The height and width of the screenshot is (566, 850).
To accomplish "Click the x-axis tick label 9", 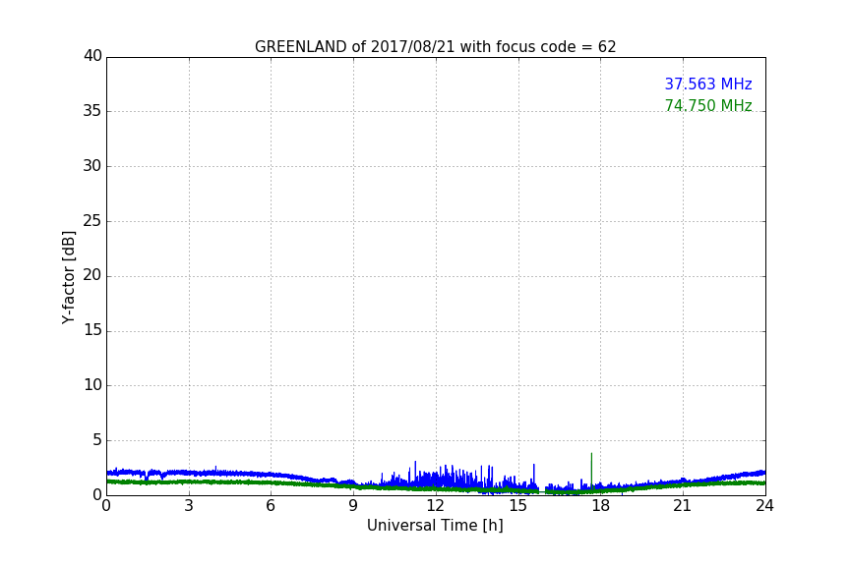I will (353, 506).
